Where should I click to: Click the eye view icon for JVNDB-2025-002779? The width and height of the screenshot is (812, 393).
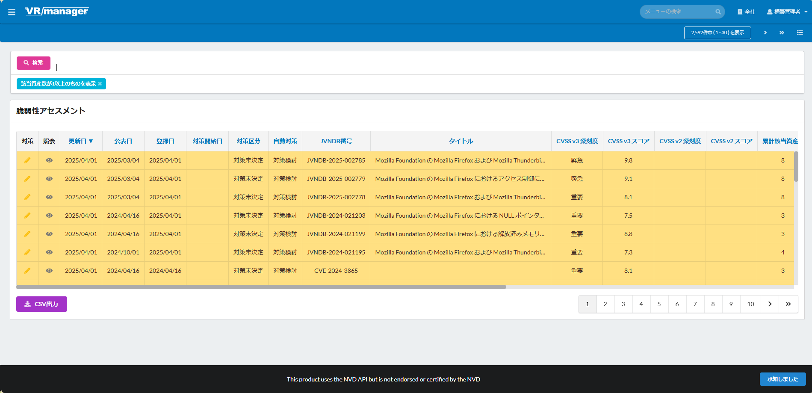pos(49,179)
